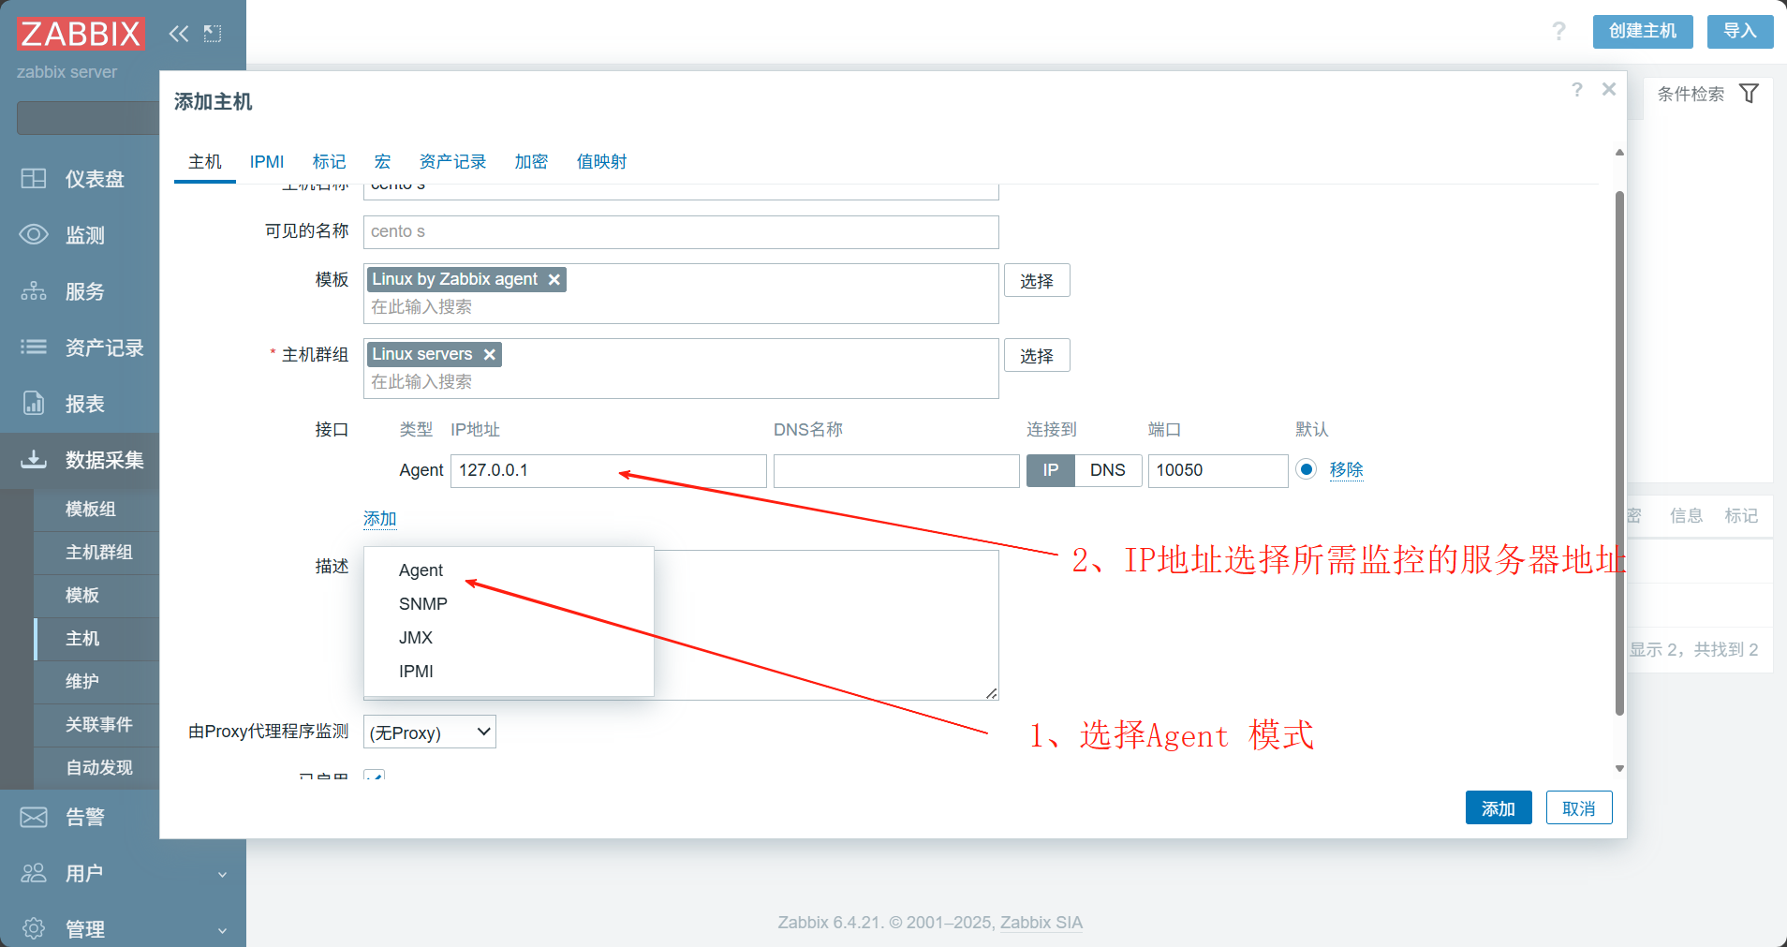Switch to the IPMI tab

coord(267,162)
